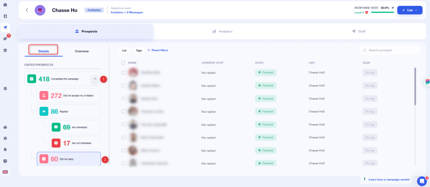Open the crown subscription icon in the sidebar

point(5,127)
